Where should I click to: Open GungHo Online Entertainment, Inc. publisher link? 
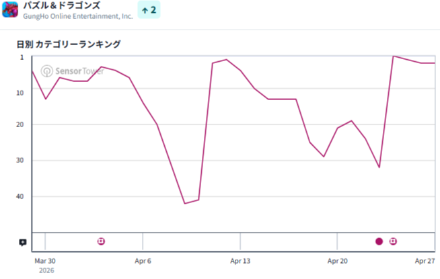point(78,16)
